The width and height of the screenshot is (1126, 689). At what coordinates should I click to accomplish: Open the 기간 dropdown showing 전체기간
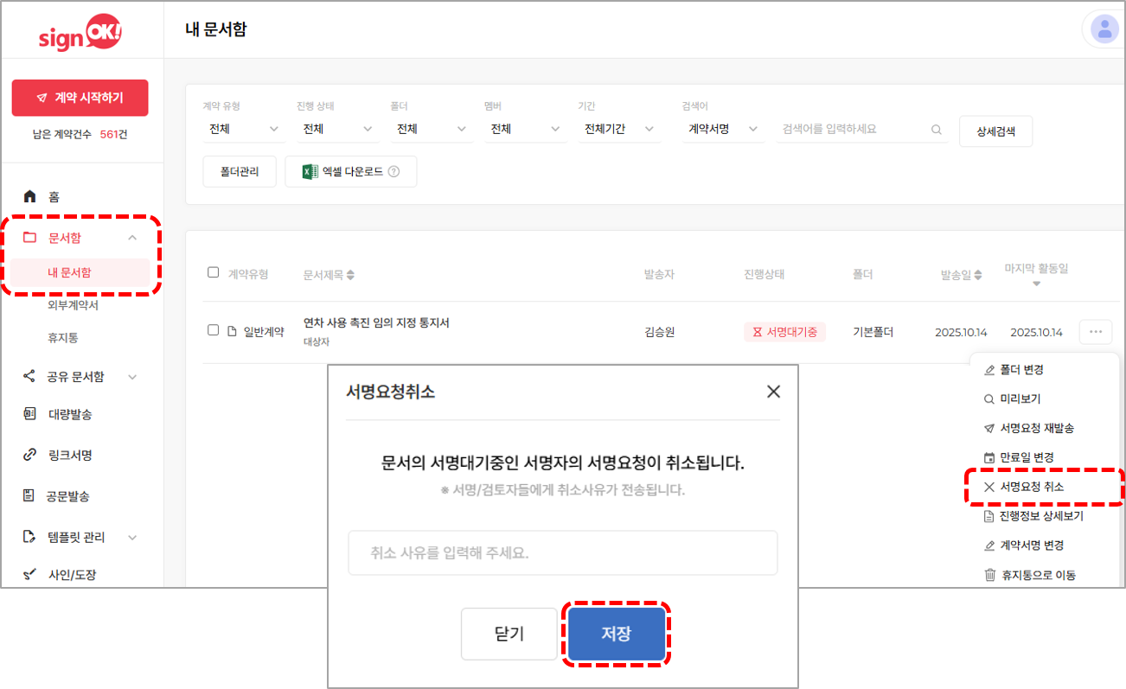click(619, 129)
